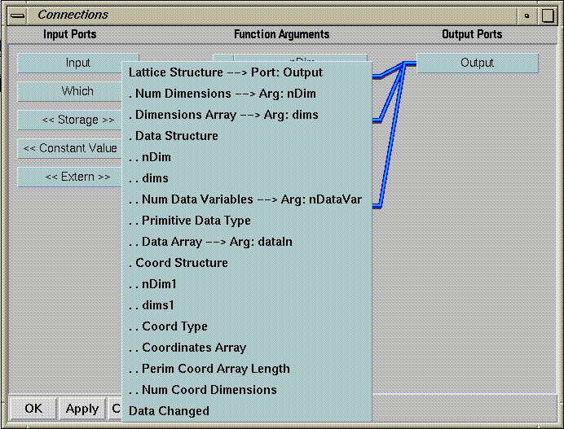This screenshot has height=429, width=564.
Task: Choose Lattice Structure --> Port: Output entry
Action: (226, 72)
